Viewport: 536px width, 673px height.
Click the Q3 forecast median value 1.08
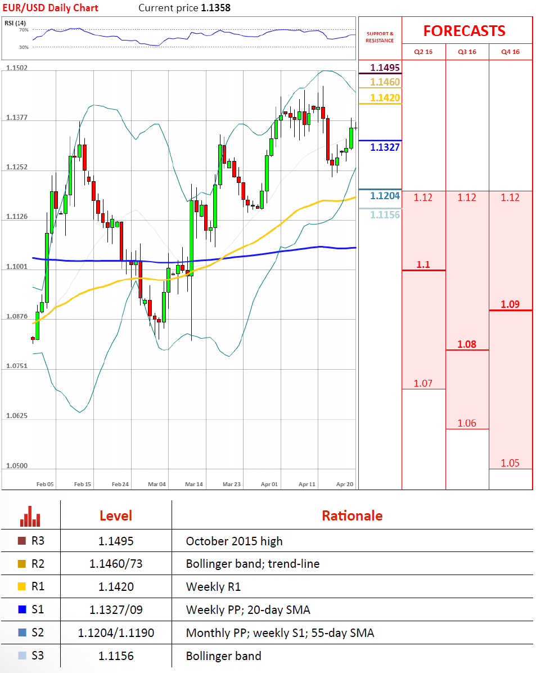pyautogui.click(x=467, y=344)
